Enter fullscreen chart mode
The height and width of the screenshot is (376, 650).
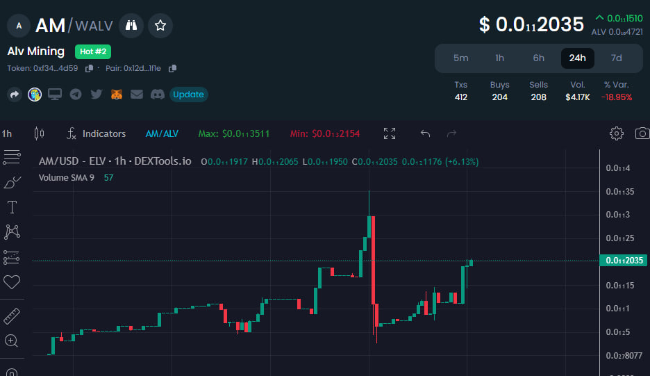coord(390,133)
